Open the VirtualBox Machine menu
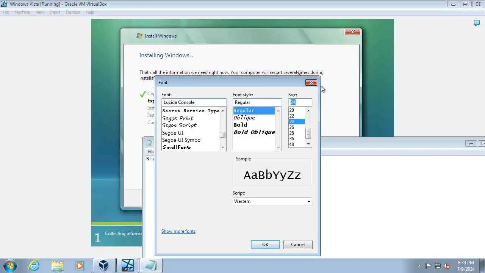Image resolution: width=485 pixels, height=273 pixels. (22, 12)
